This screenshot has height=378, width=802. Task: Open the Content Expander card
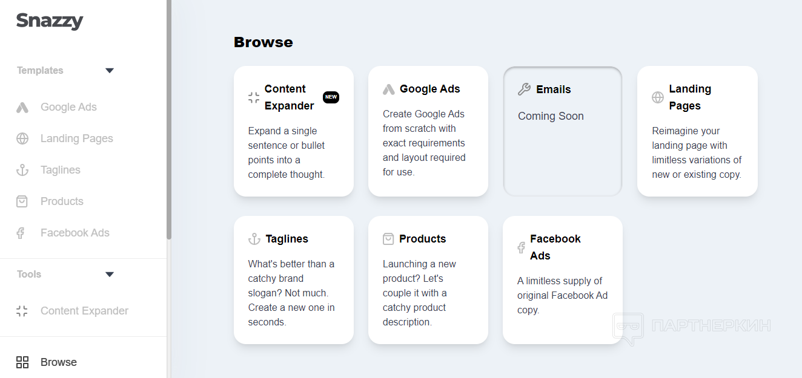293,131
